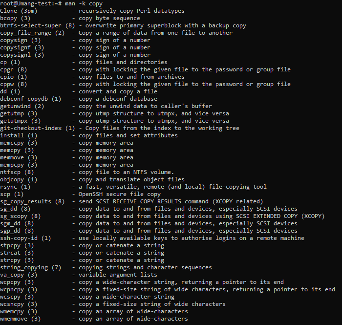Click the 'objcopy (1)' entry name

pos(19,179)
